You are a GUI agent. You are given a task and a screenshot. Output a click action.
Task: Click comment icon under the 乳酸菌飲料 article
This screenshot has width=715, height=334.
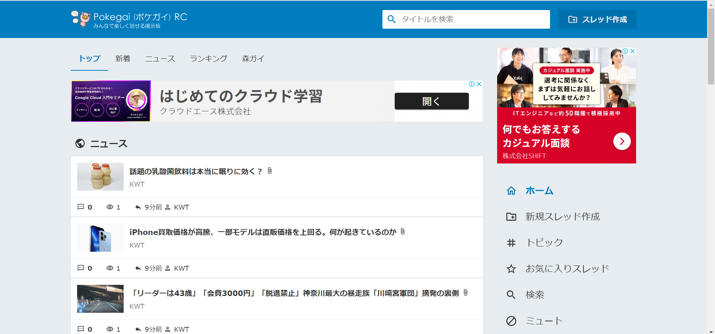coord(80,207)
